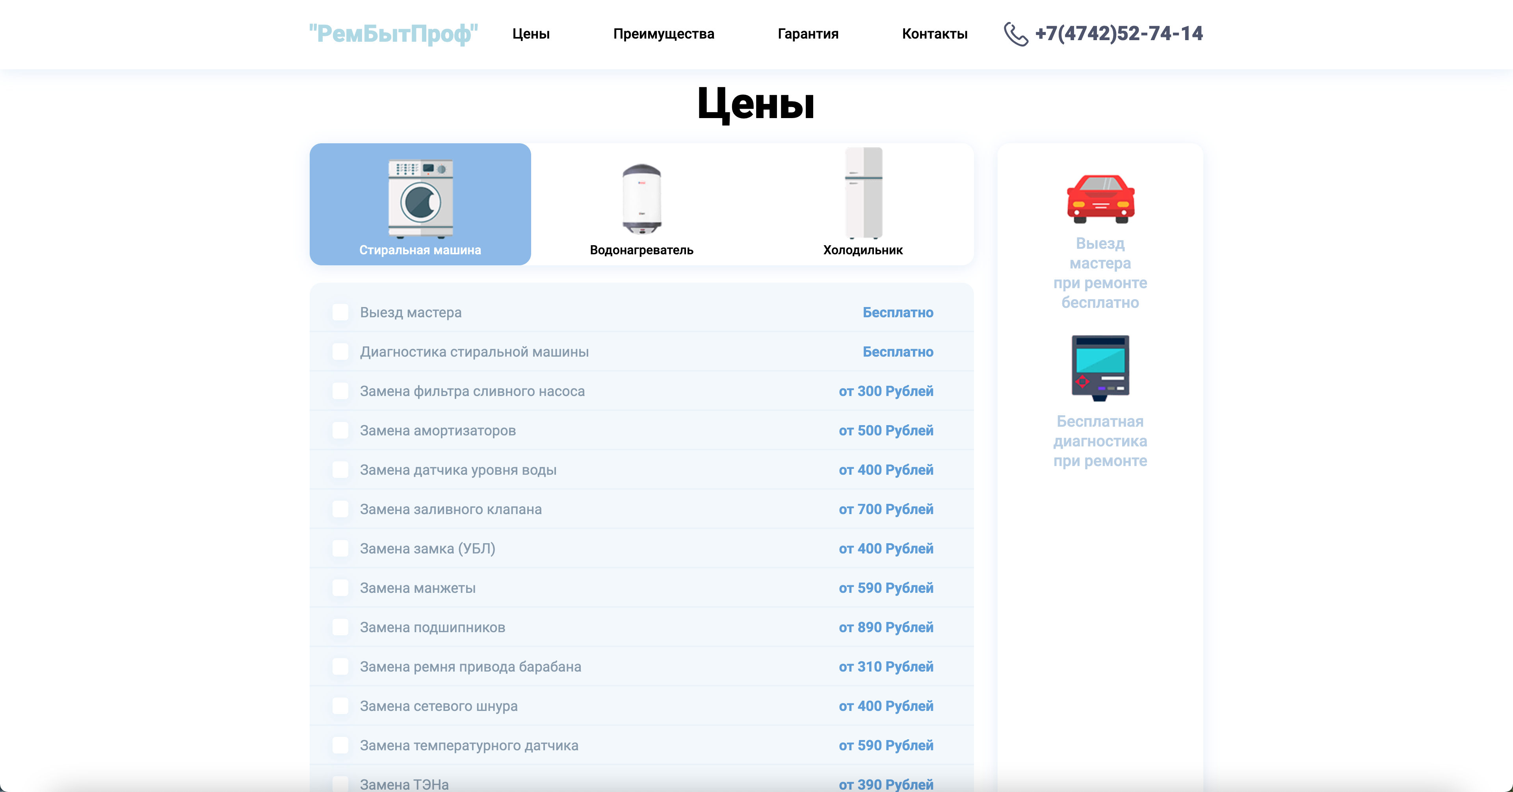
Task: Click the Замена амортизаторов label
Action: [438, 431]
